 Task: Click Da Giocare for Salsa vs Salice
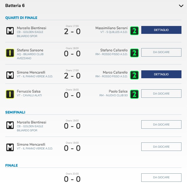coord(161,94)
